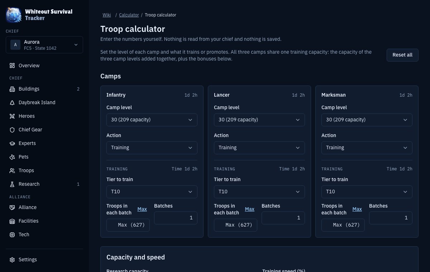
Task: Click the Marksman card title
Action: coord(334,95)
